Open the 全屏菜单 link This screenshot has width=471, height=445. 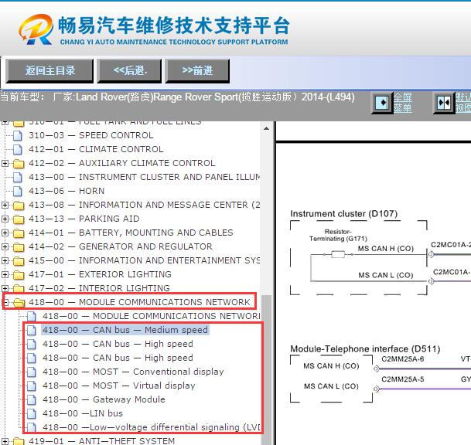[x=403, y=103]
